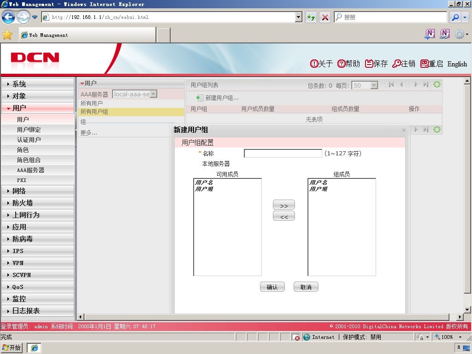Open 用户绑定 submenu item
This screenshot has height=354, width=472.
[x=38, y=130]
